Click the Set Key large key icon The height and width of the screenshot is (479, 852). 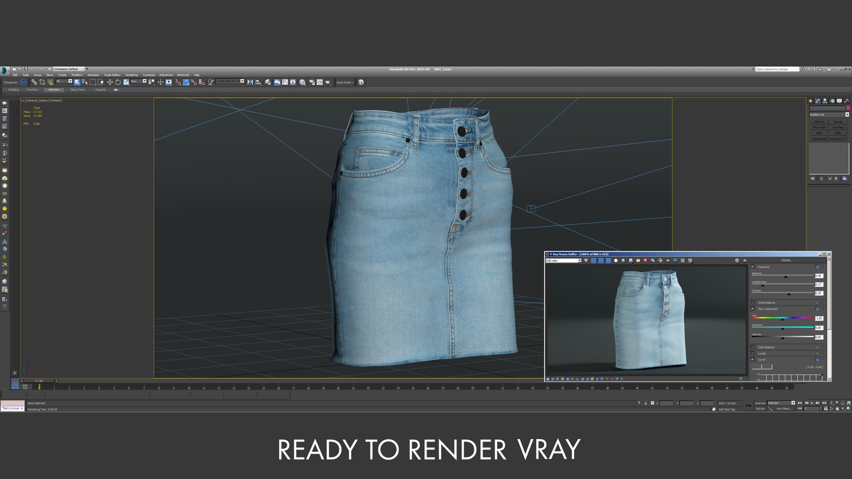click(x=748, y=405)
